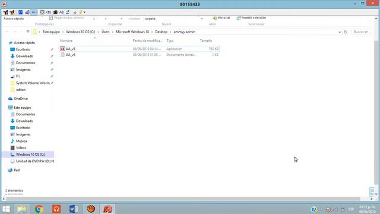Click the blue refresh arrows icon
This screenshot has height=214, width=380.
click(68, 12)
